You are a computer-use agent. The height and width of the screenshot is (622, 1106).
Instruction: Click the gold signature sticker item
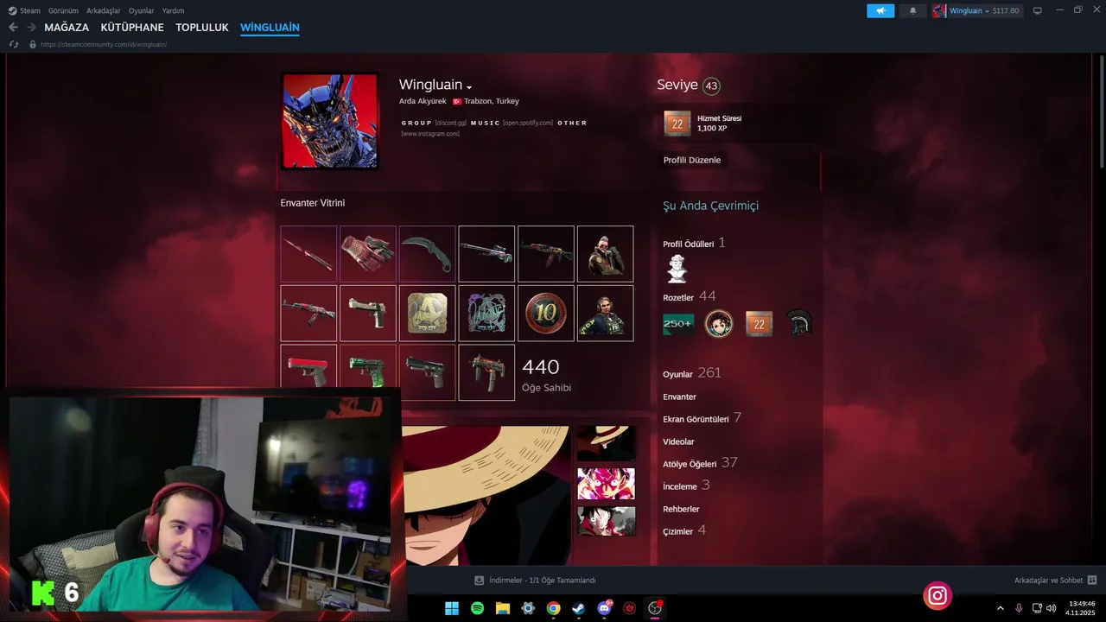pos(428,314)
